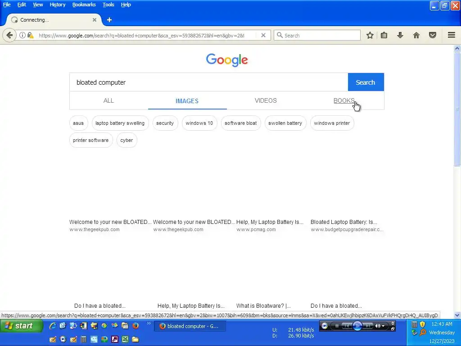Stop playback in the taskbar media player
Viewport: 461px width, 346px height.
[337, 326]
